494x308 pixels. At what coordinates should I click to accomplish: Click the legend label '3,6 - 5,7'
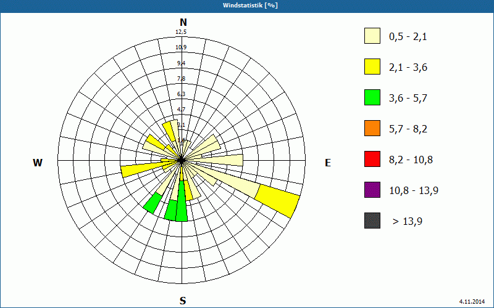coord(408,99)
